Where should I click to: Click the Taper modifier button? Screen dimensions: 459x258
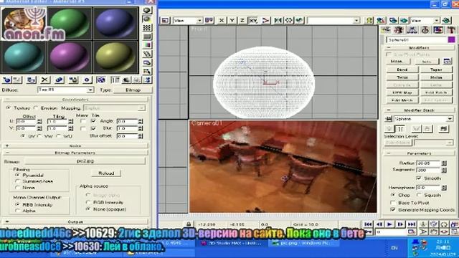click(436, 70)
